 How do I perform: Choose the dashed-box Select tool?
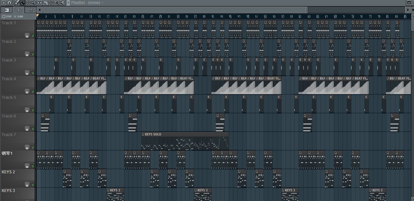tap(51, 3)
